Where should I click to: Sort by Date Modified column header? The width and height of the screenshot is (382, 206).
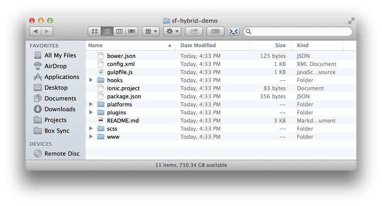click(198, 45)
